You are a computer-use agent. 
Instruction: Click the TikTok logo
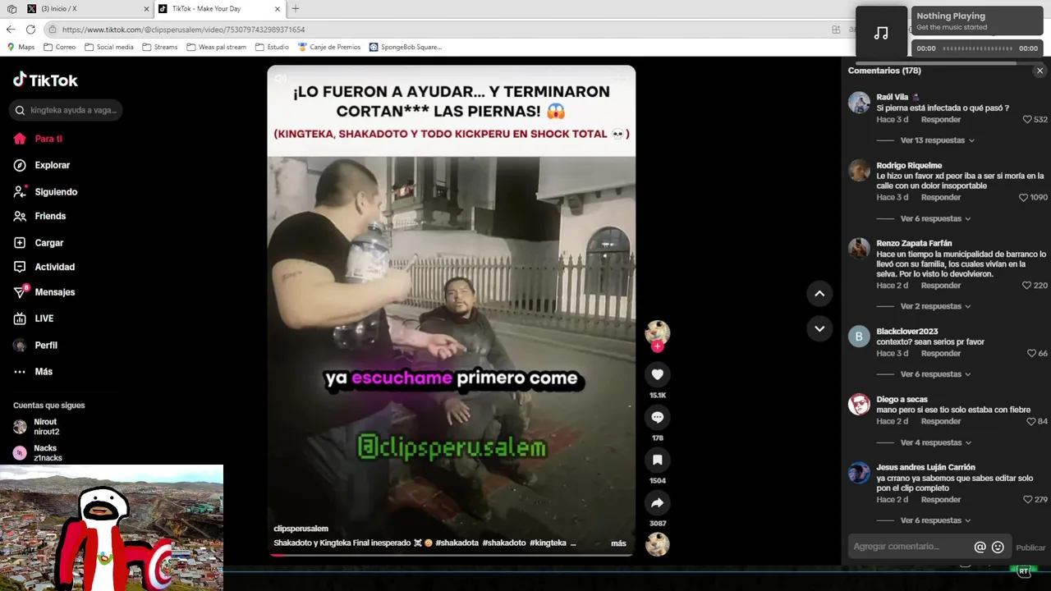coord(45,80)
